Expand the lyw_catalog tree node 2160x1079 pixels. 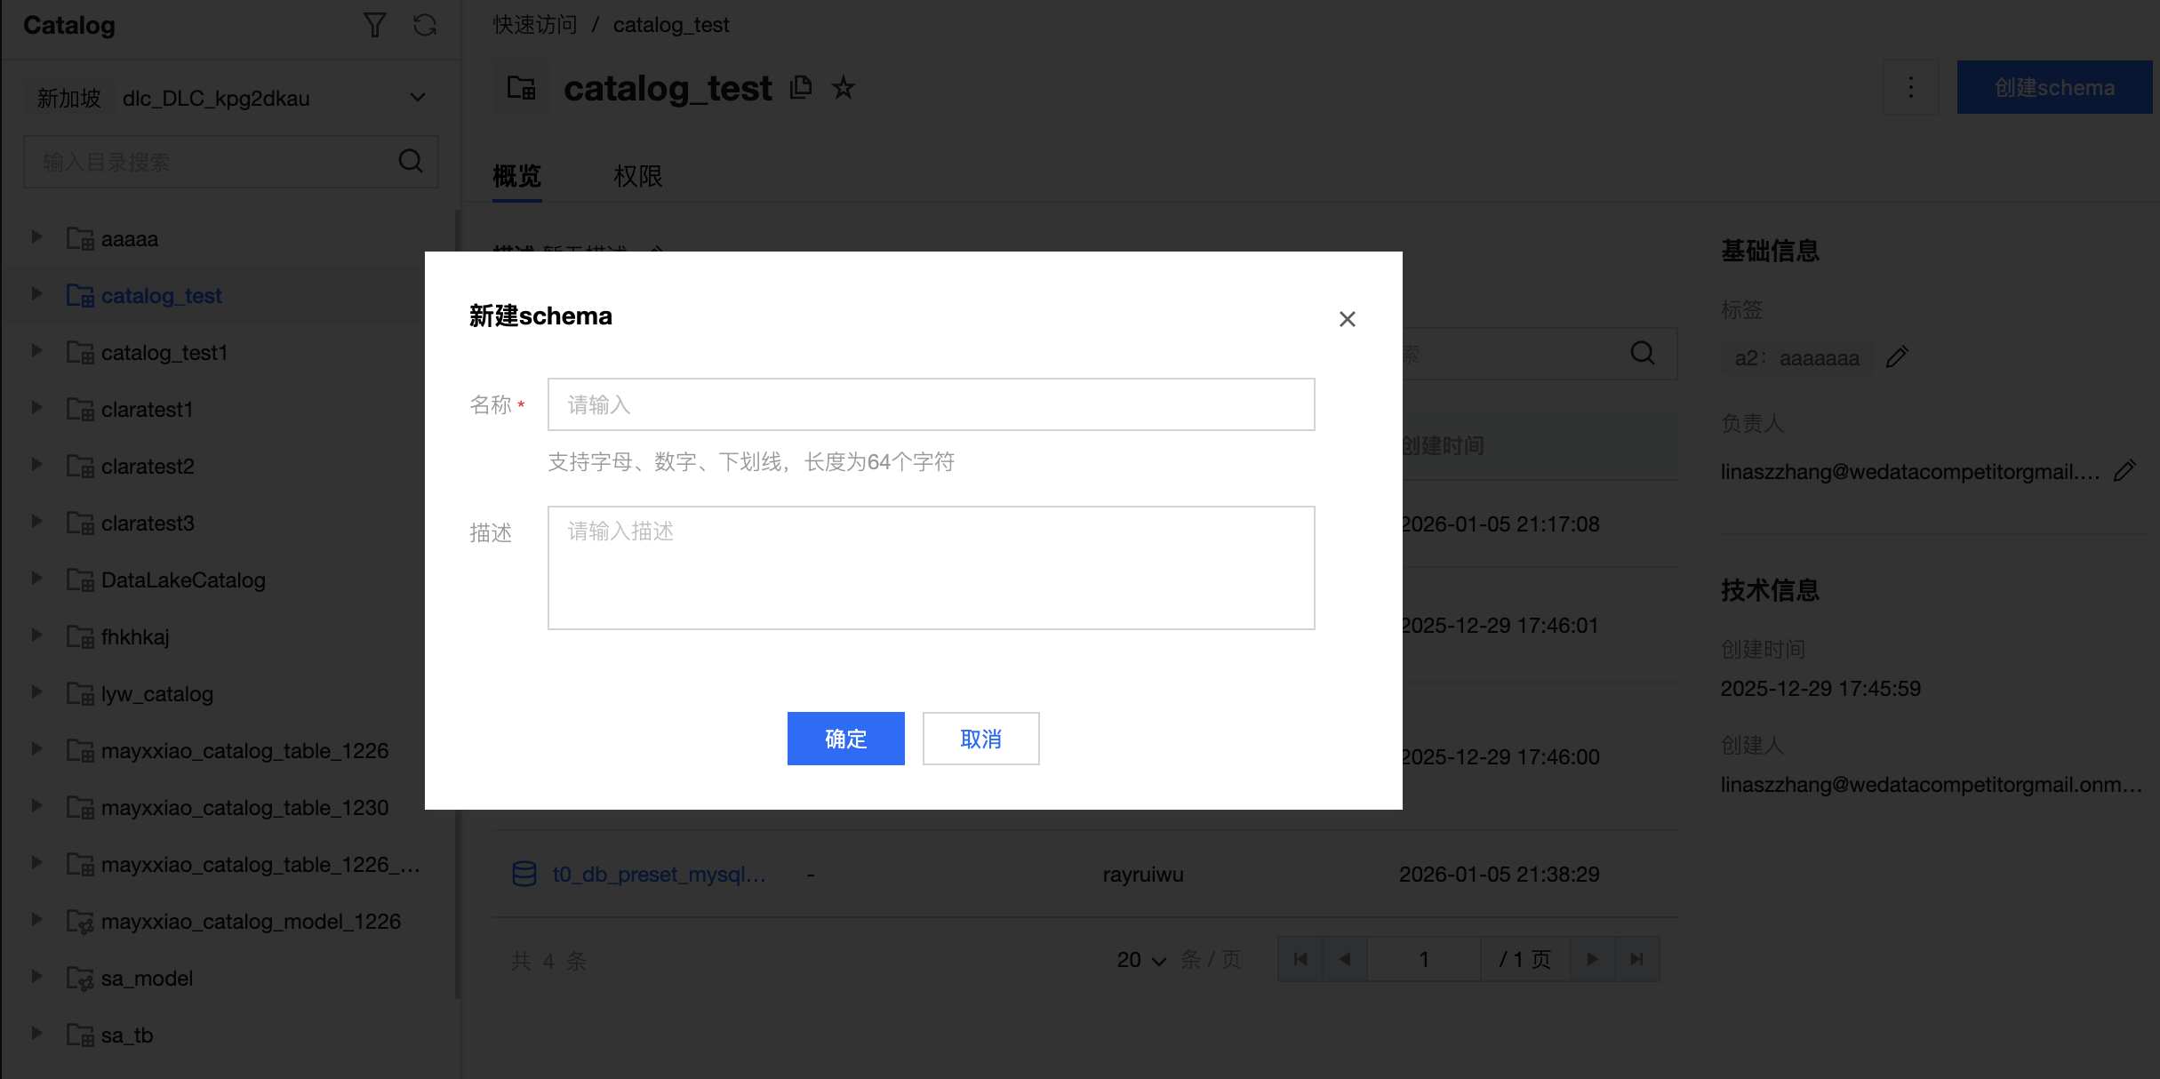(x=36, y=692)
